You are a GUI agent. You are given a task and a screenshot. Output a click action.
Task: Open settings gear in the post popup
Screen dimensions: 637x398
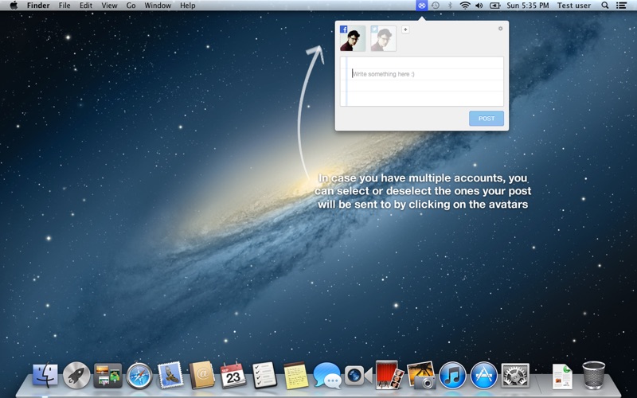(x=500, y=29)
